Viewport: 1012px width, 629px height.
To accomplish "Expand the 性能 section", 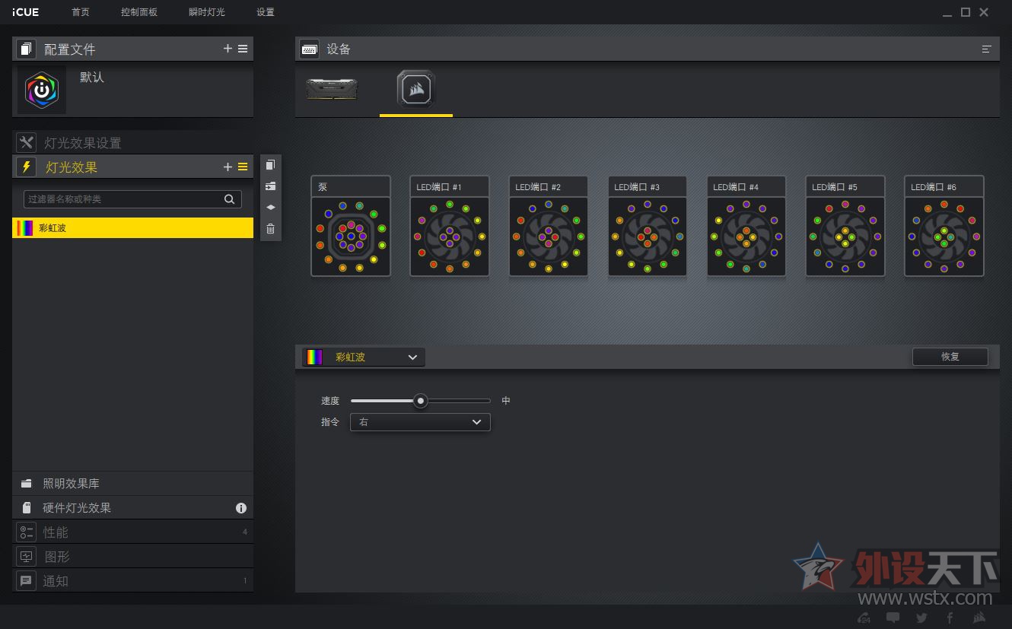I will pos(133,532).
